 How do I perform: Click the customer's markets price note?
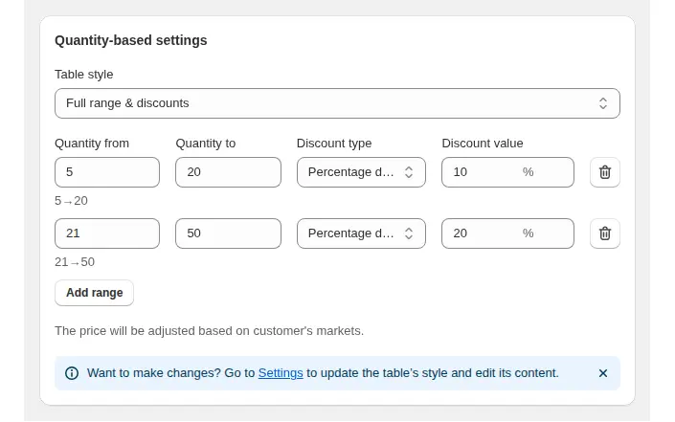click(210, 331)
